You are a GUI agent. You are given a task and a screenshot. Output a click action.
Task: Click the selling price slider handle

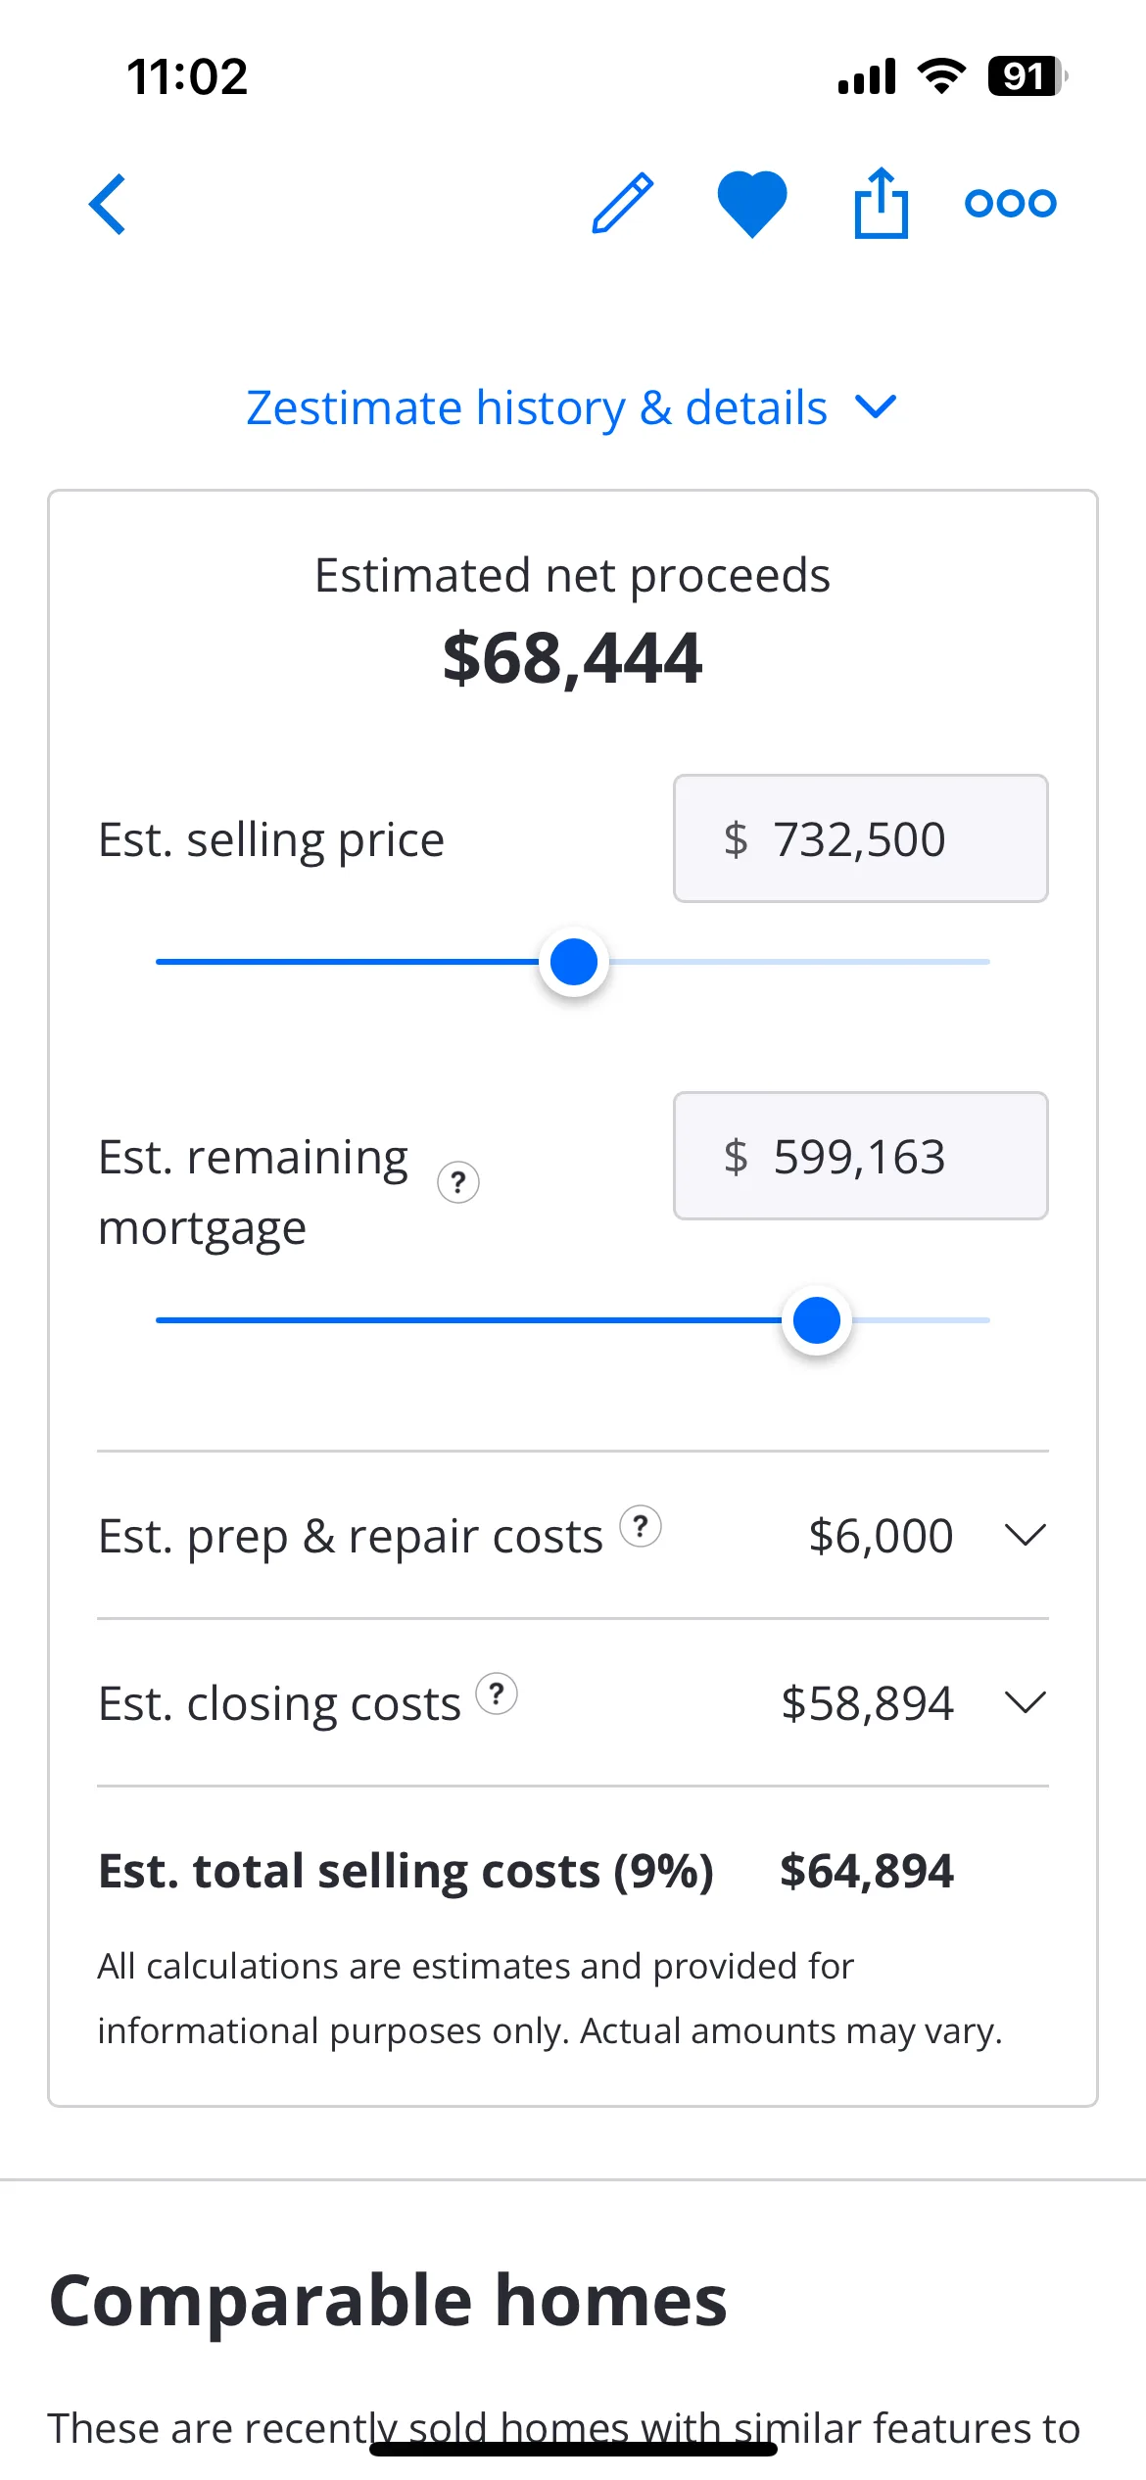pos(574,962)
